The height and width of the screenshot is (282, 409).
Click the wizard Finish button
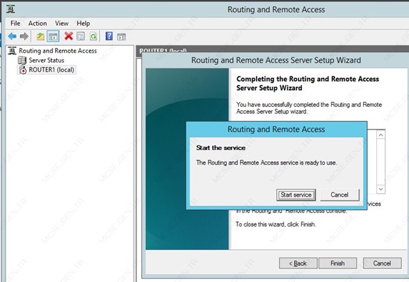(x=337, y=263)
